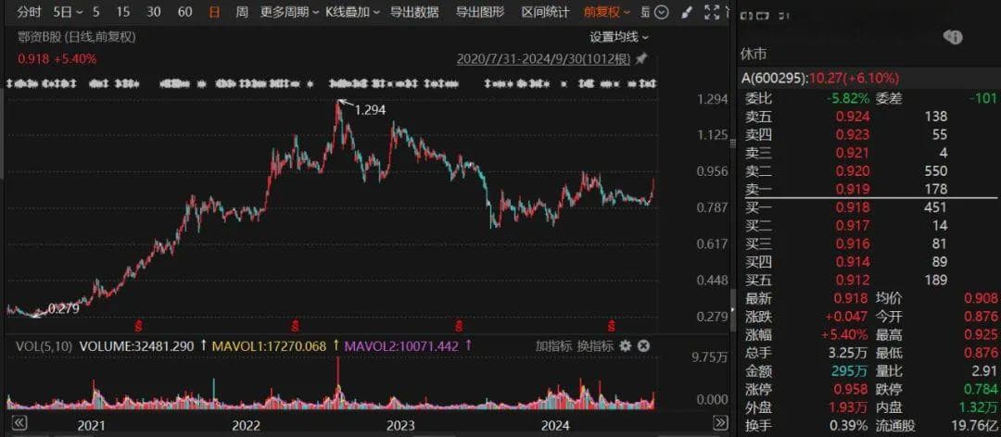Click the 换手 0.39% value
1001x437 pixels.
pyautogui.click(x=850, y=425)
